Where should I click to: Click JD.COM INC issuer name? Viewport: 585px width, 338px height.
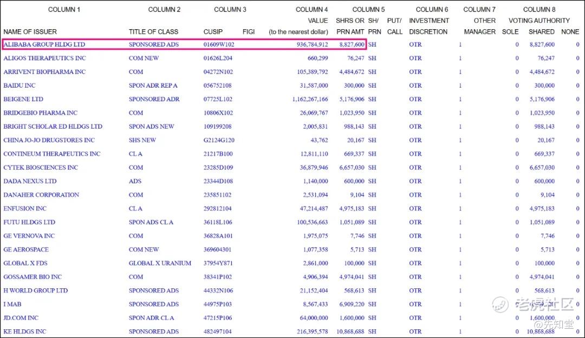[21, 318]
